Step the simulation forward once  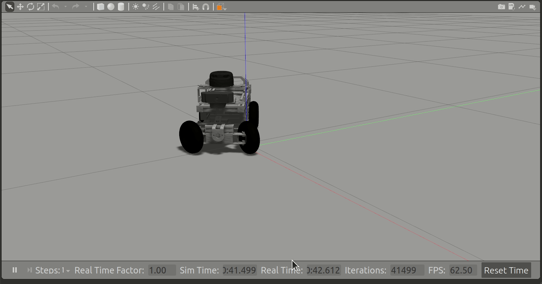coord(29,270)
